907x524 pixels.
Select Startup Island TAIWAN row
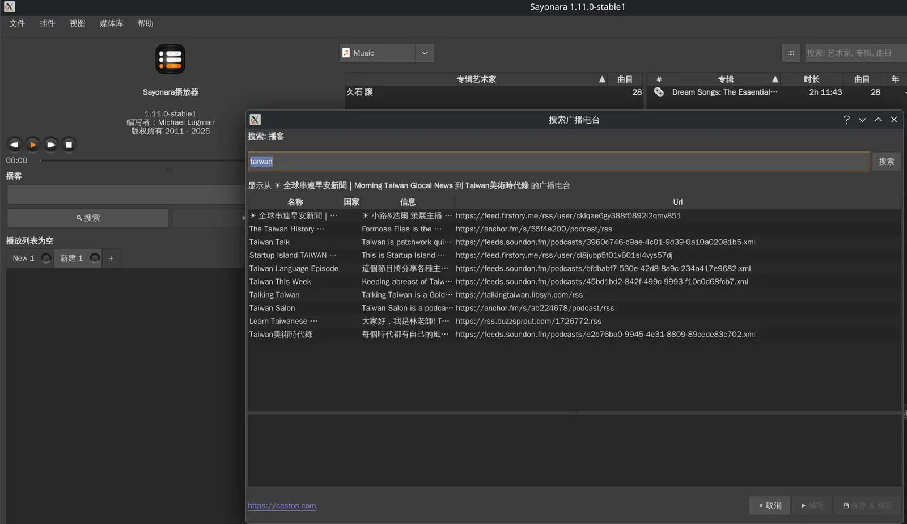click(574, 255)
